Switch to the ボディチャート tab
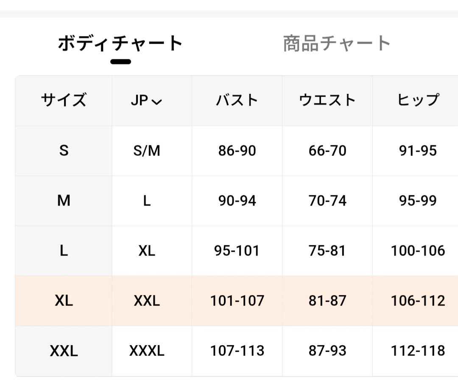Image resolution: width=458 pixels, height=387 pixels. click(x=120, y=44)
